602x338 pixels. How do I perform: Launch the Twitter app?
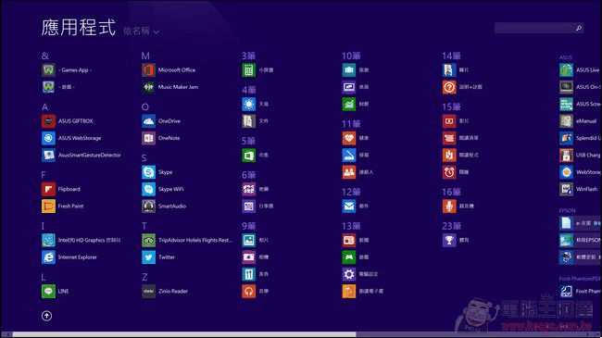pyautogui.click(x=158, y=257)
